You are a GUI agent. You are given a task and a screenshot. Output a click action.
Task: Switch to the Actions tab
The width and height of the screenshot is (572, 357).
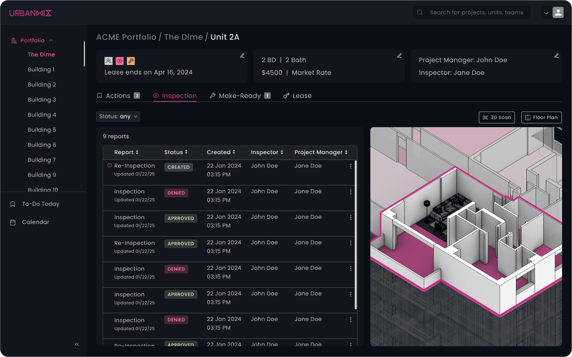(118, 96)
